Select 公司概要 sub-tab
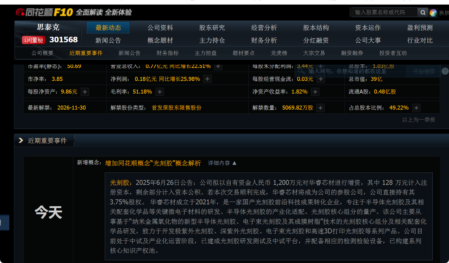The width and height of the screenshot is (449, 263). pyautogui.click(x=42, y=53)
